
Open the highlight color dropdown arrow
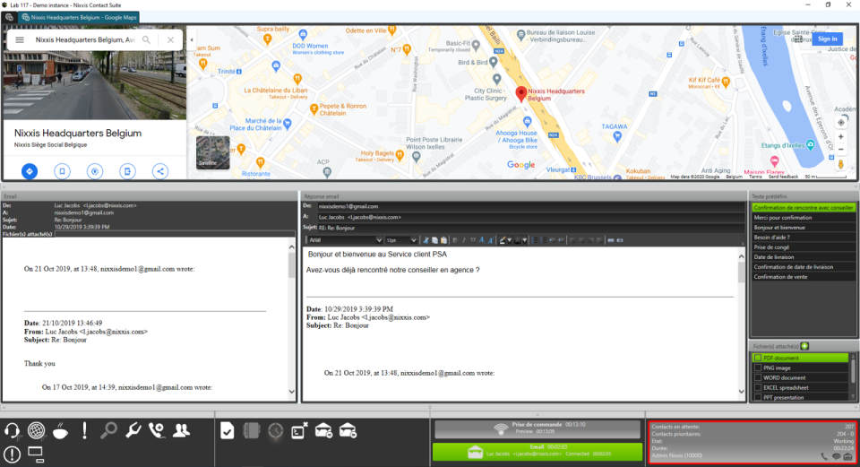click(509, 240)
